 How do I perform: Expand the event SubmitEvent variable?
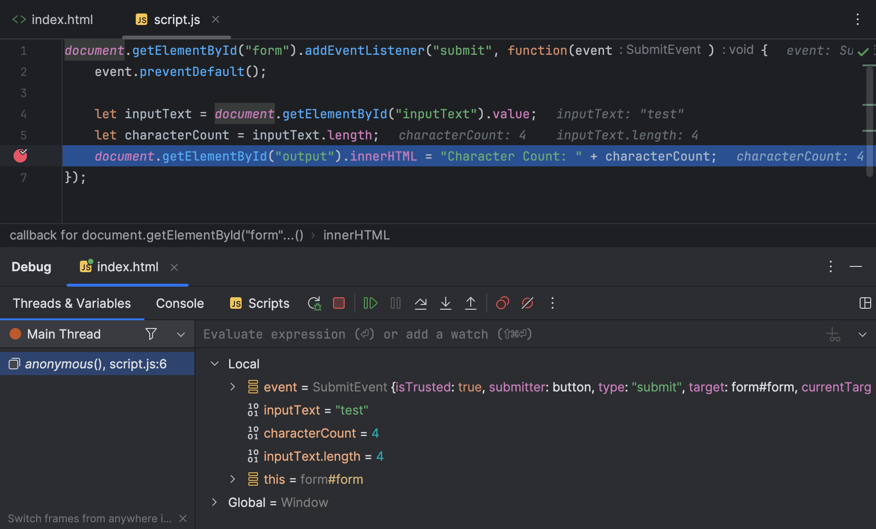[x=233, y=387]
